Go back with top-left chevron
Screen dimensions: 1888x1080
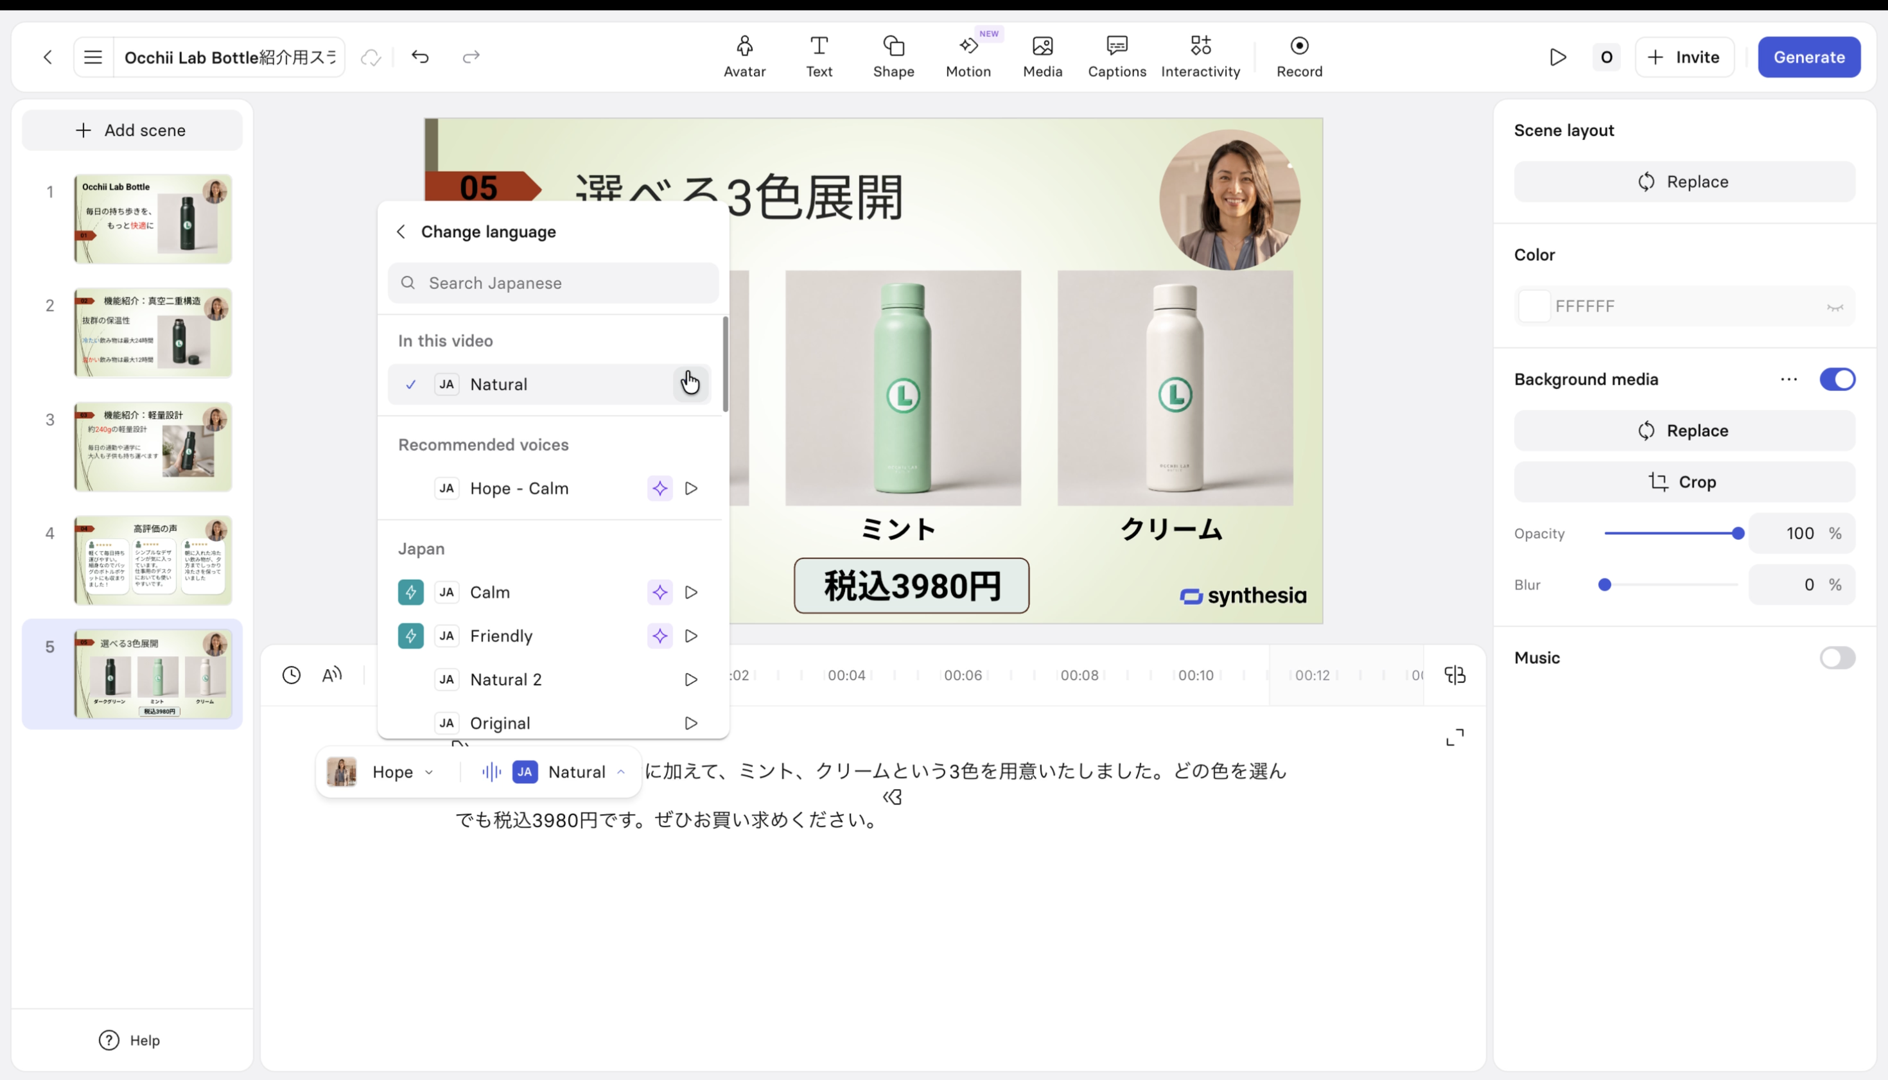48,57
